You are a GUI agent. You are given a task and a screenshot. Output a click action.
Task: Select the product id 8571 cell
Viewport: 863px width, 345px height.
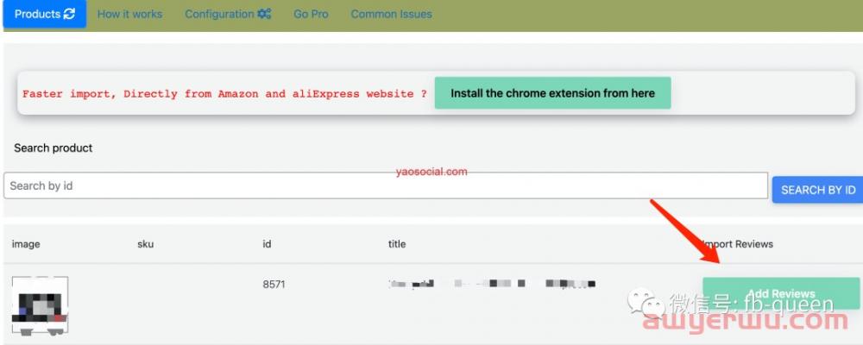coord(274,283)
